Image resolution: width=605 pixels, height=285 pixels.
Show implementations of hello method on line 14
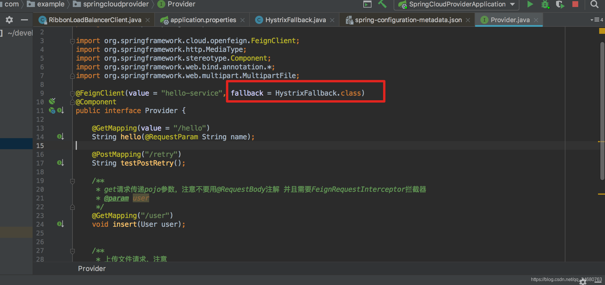click(61, 136)
